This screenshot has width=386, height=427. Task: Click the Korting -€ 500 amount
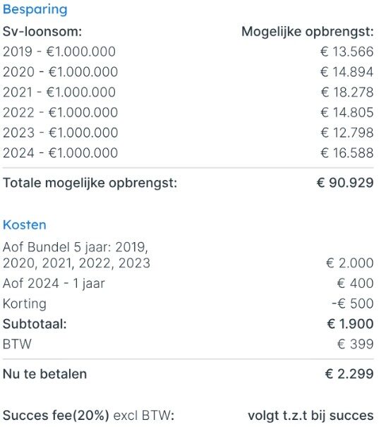353,303
